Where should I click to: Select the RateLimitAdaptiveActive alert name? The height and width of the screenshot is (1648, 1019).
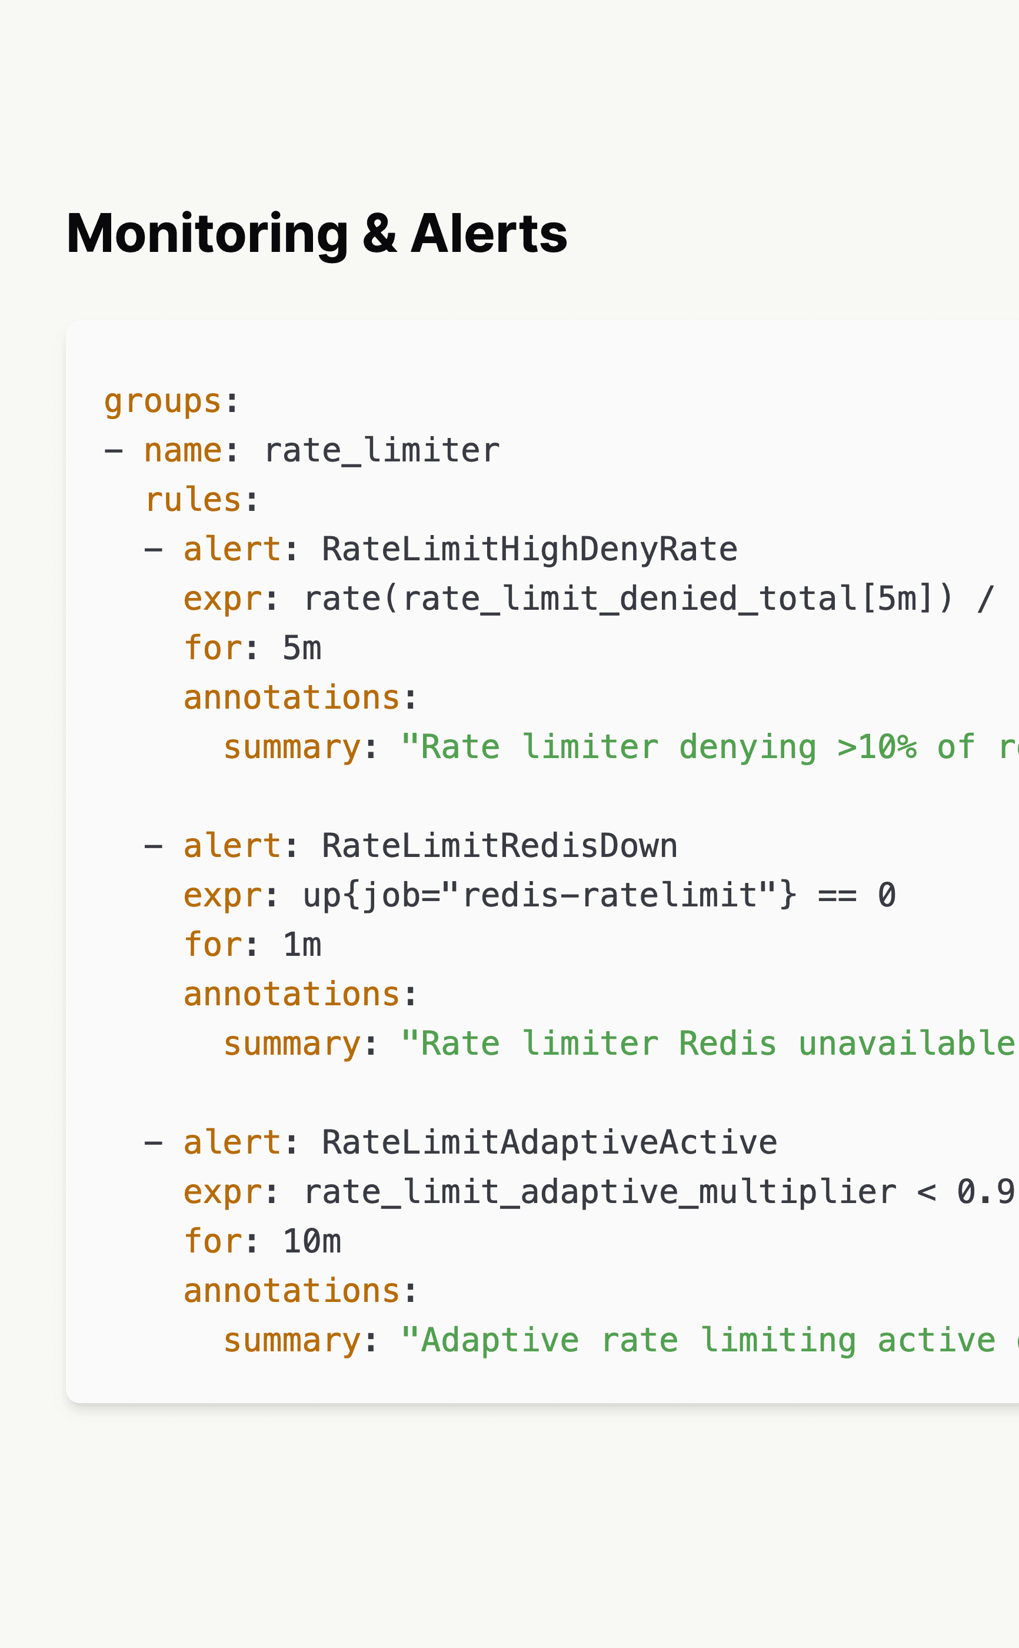(548, 1142)
